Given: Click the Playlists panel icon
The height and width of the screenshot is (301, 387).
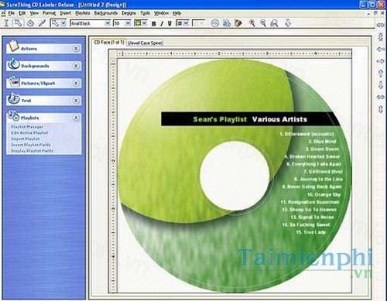Looking at the screenshot, I should [13, 116].
